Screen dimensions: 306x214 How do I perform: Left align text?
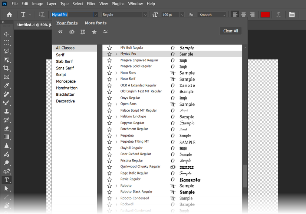235,14
